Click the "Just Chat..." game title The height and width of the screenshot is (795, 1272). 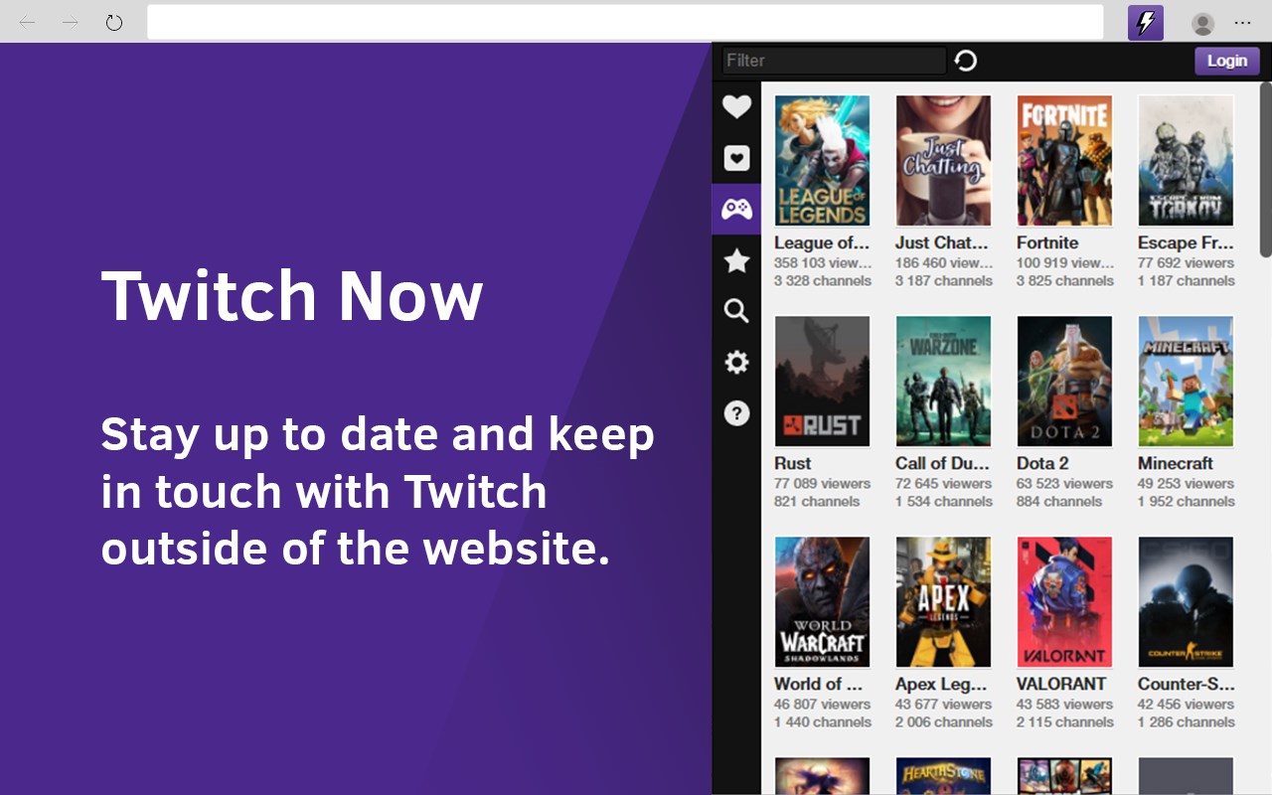[941, 242]
